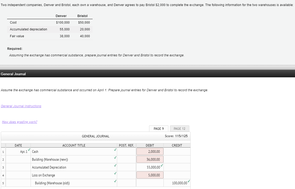295x189 pixels.
Task: Select the CREDIT column header
Action: (x=177, y=145)
